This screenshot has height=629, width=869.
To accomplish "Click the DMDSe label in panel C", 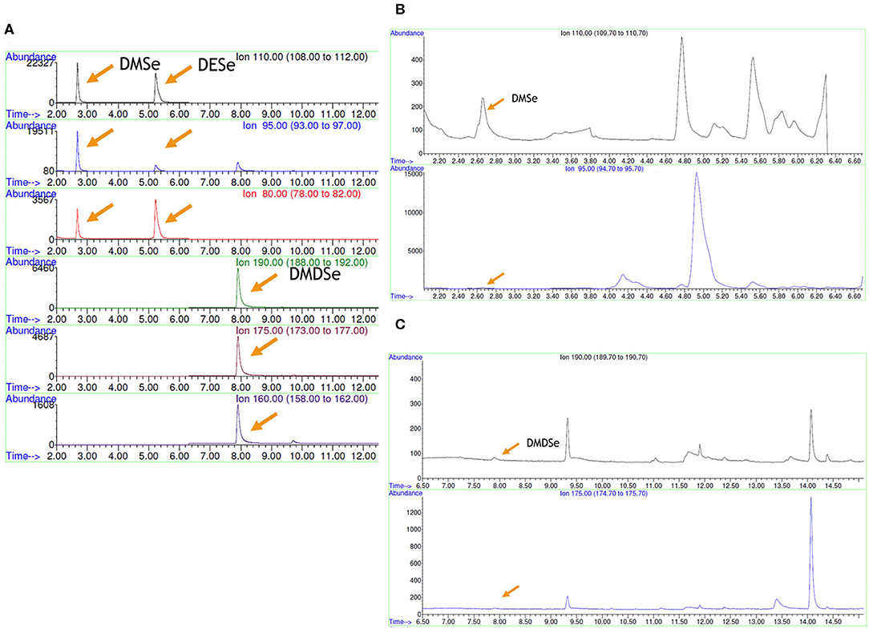I will pyautogui.click(x=543, y=443).
